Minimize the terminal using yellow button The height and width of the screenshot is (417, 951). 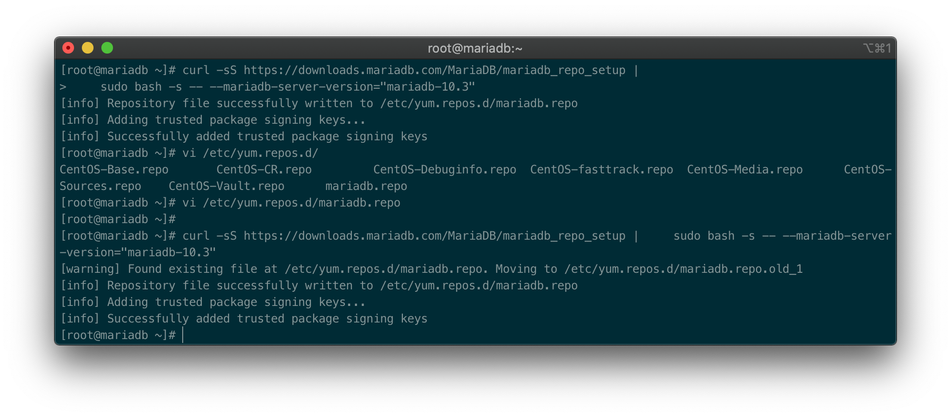click(x=88, y=48)
